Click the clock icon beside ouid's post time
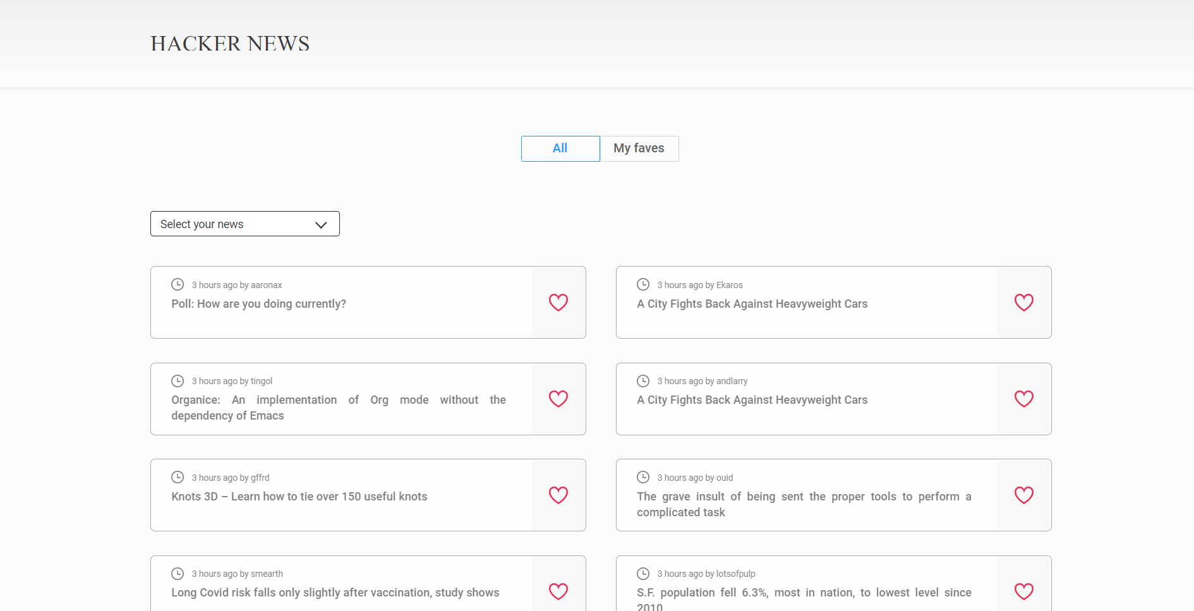 [x=643, y=477]
